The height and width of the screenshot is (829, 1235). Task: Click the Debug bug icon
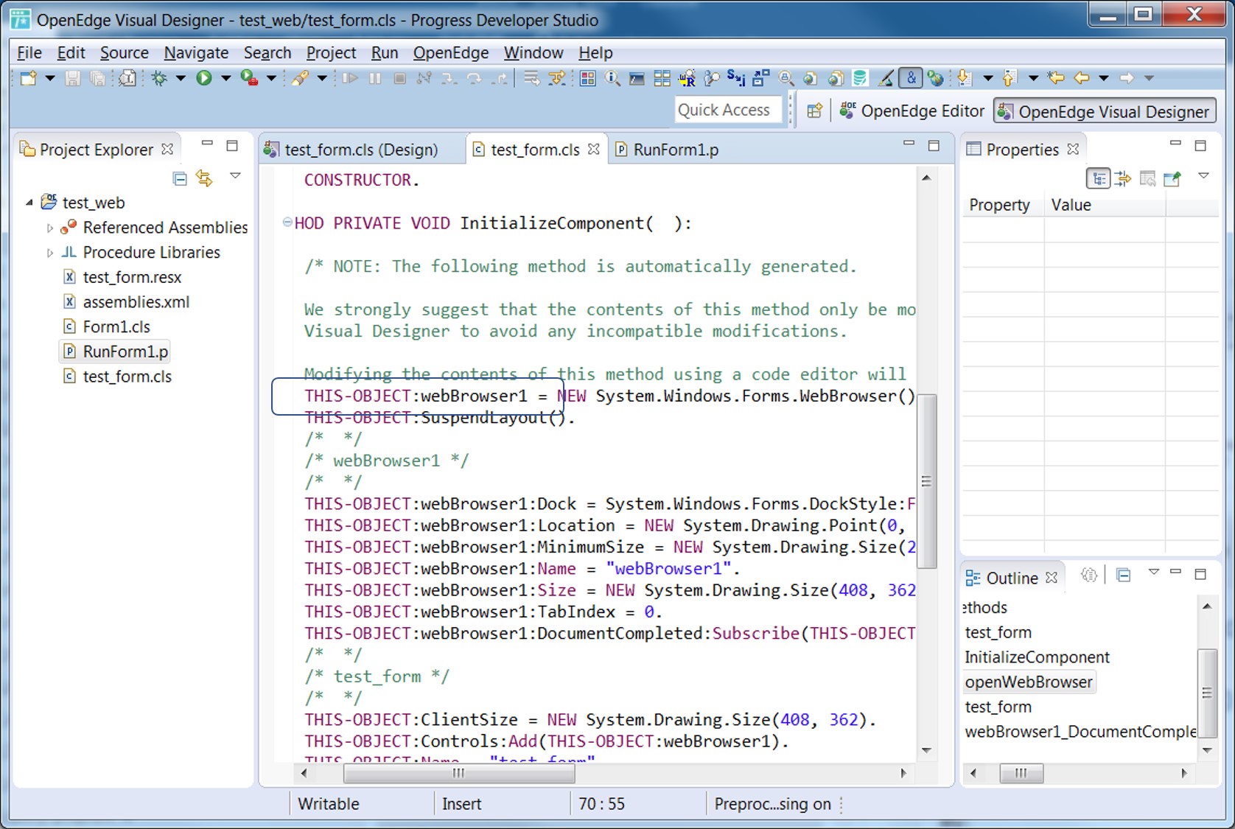click(x=159, y=78)
